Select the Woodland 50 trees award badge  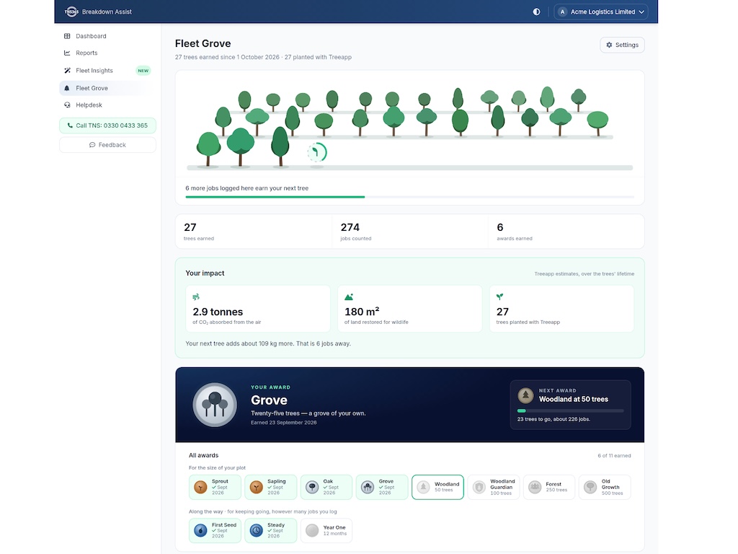point(437,487)
